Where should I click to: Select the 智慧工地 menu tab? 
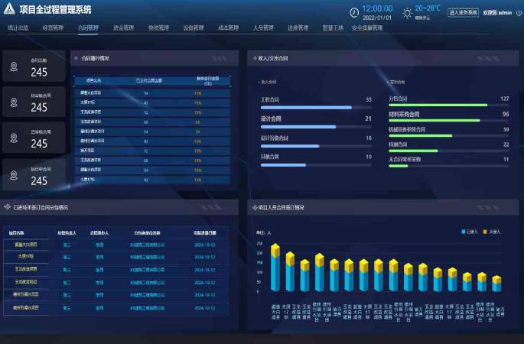pyautogui.click(x=333, y=28)
